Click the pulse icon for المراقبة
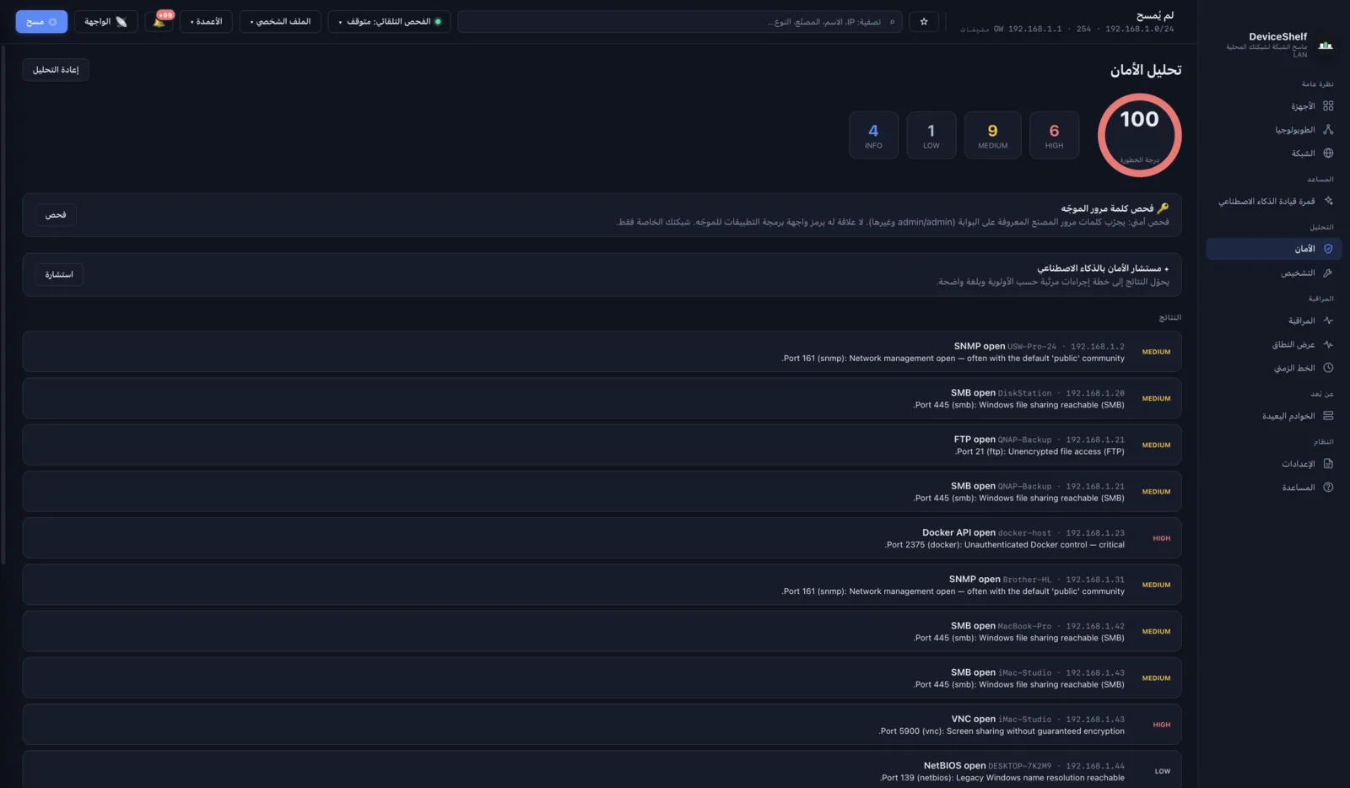 pos(1328,321)
